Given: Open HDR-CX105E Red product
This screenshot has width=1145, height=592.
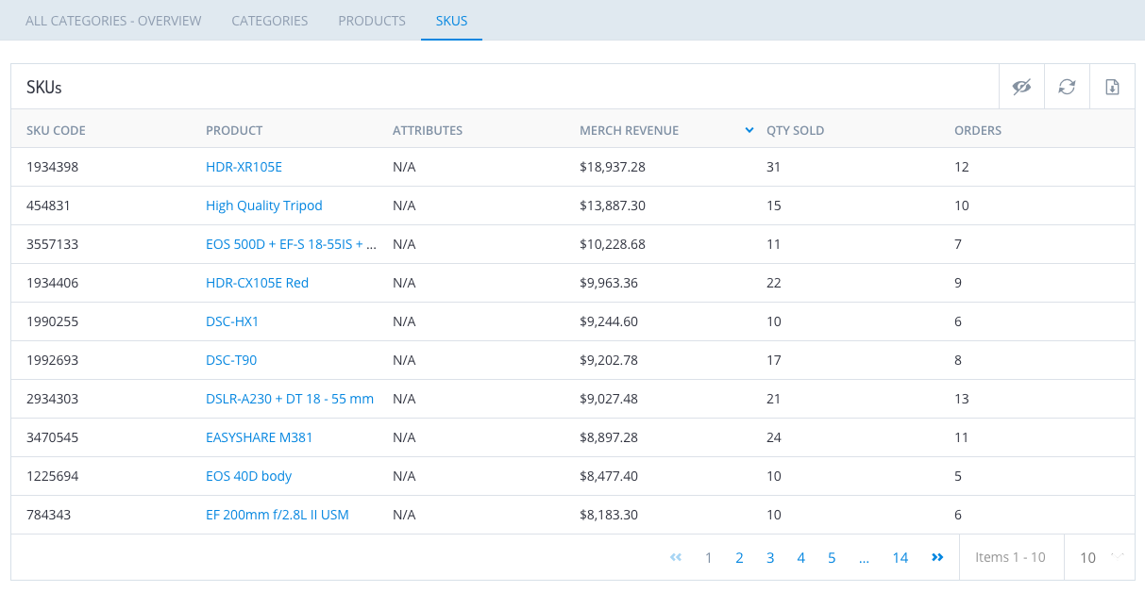Looking at the screenshot, I should [x=257, y=283].
